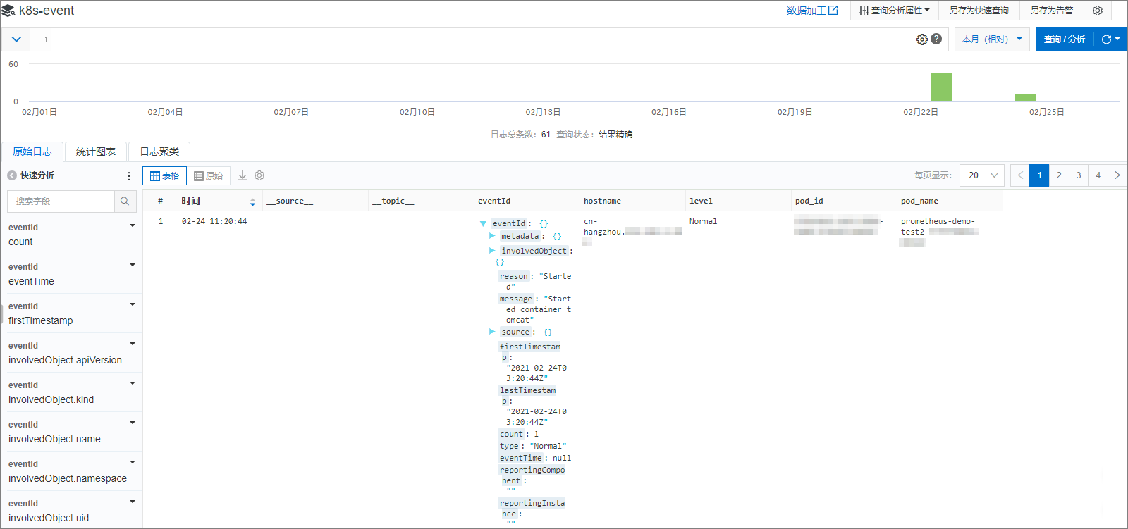Click the __source__ column header

pyautogui.click(x=290, y=201)
